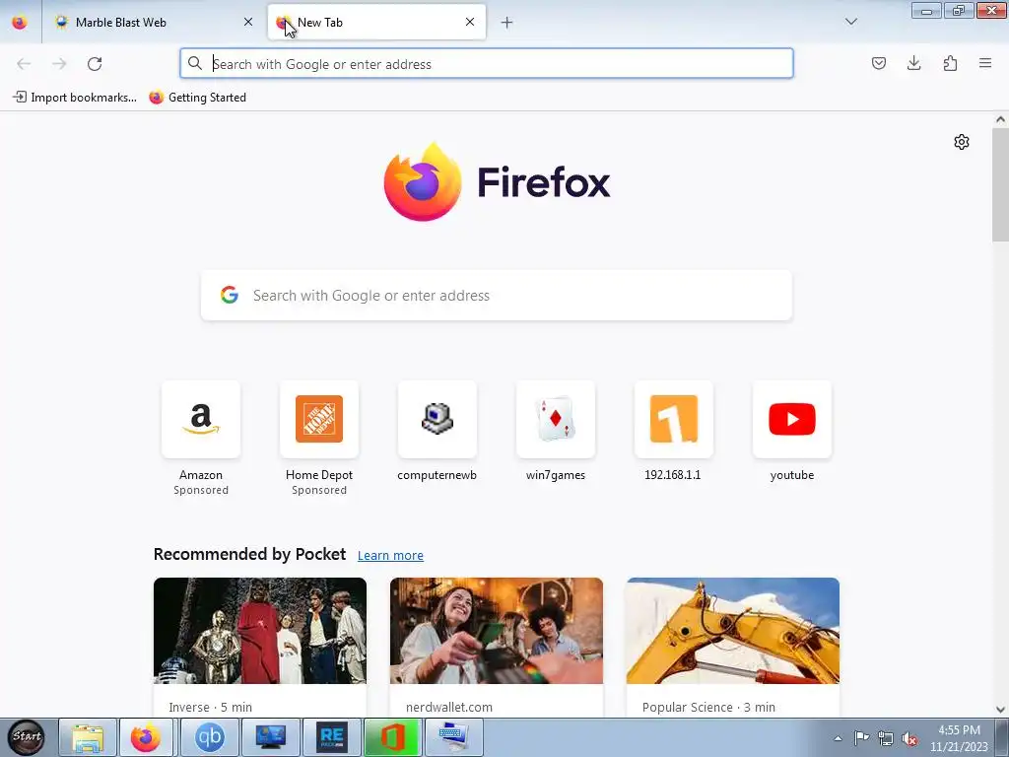The image size is (1009, 757).
Task: Click the page search box with Google logo
Action: click(x=497, y=296)
